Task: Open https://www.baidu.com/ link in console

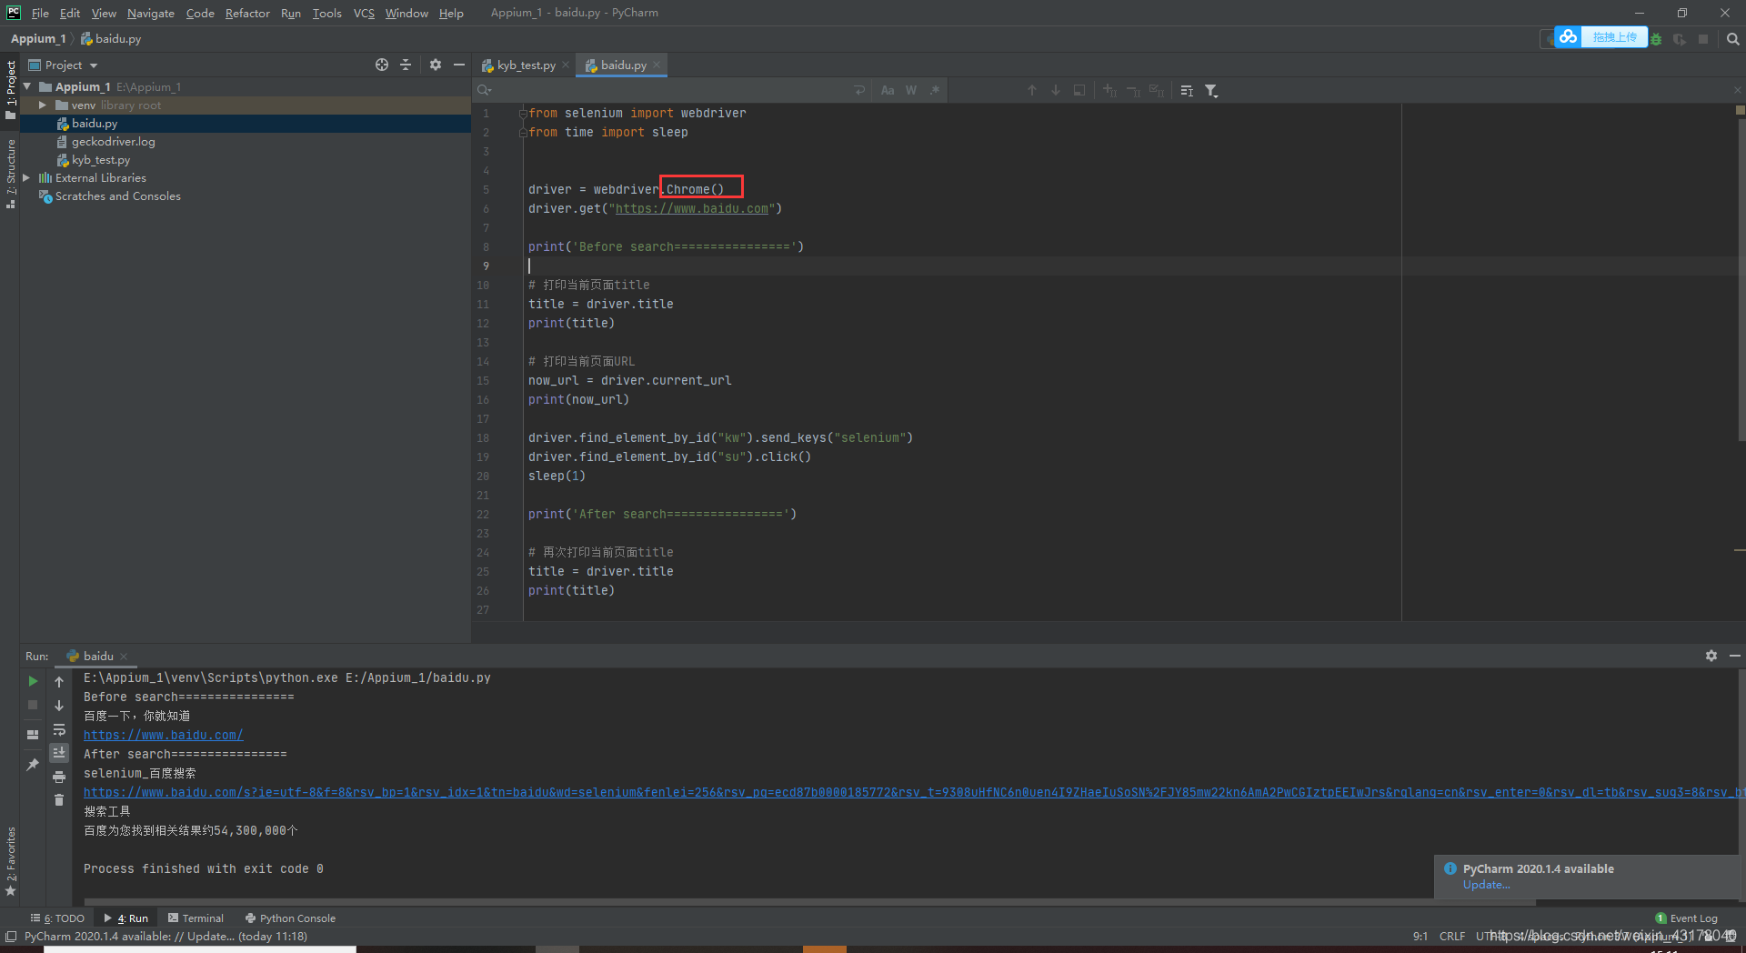Action: tap(164, 735)
